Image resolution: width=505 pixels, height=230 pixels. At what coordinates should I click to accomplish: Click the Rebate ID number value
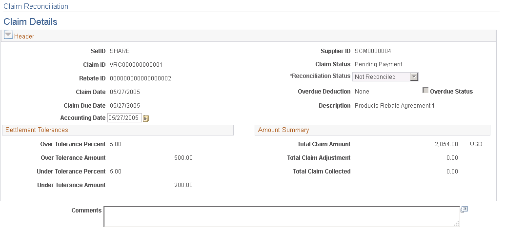point(141,78)
